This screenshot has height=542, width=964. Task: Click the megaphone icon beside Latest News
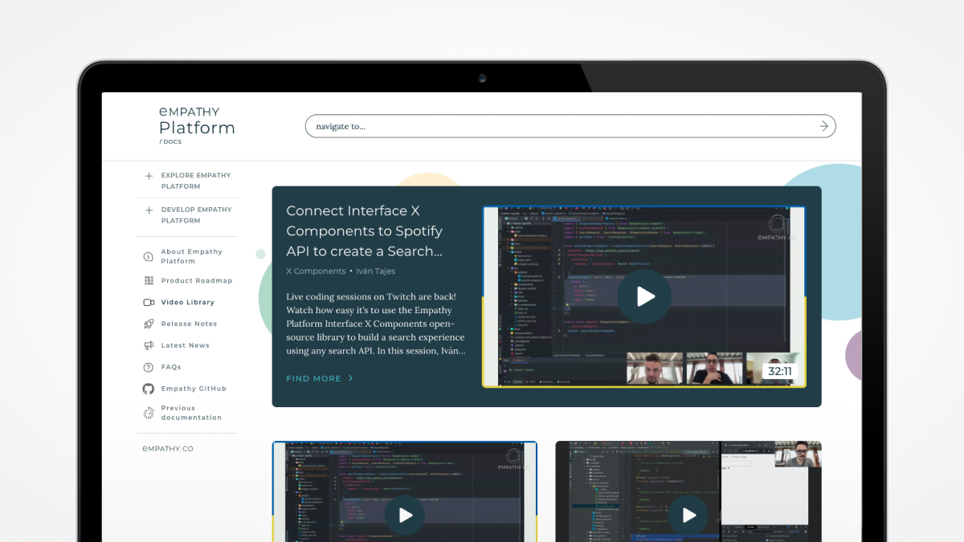pos(149,345)
